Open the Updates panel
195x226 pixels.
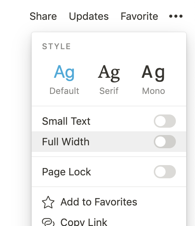pos(89,16)
